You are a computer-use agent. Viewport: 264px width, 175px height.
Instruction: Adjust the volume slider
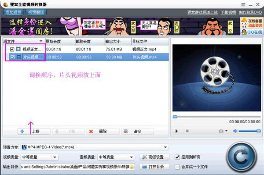pyautogui.click(x=249, y=131)
